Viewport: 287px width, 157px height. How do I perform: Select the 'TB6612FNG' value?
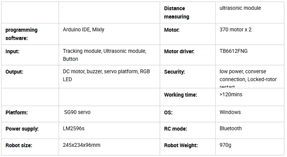(x=233, y=51)
